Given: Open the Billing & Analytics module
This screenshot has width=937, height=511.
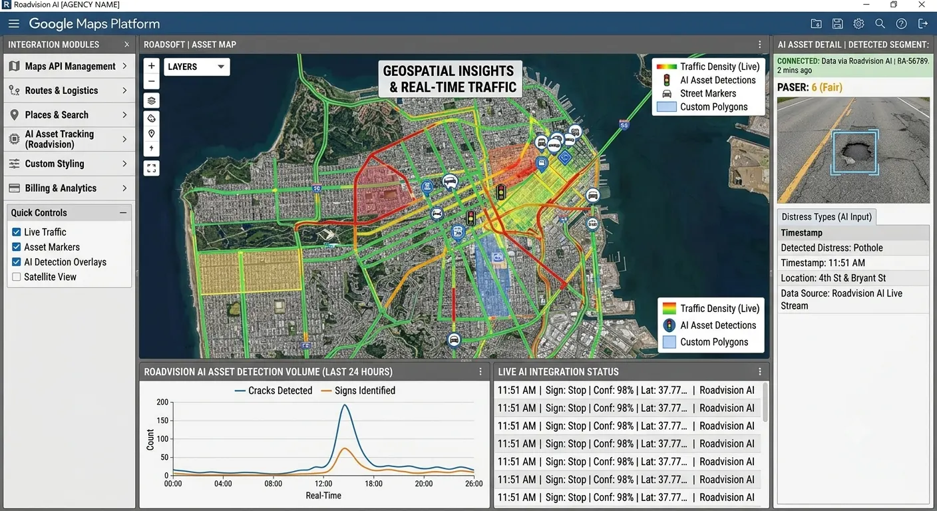Looking at the screenshot, I should pos(69,188).
